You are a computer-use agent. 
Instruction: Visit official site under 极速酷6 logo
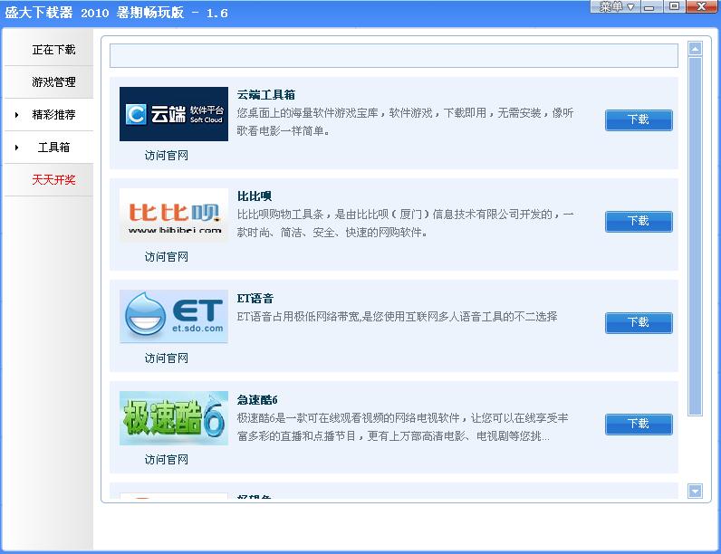click(x=167, y=460)
